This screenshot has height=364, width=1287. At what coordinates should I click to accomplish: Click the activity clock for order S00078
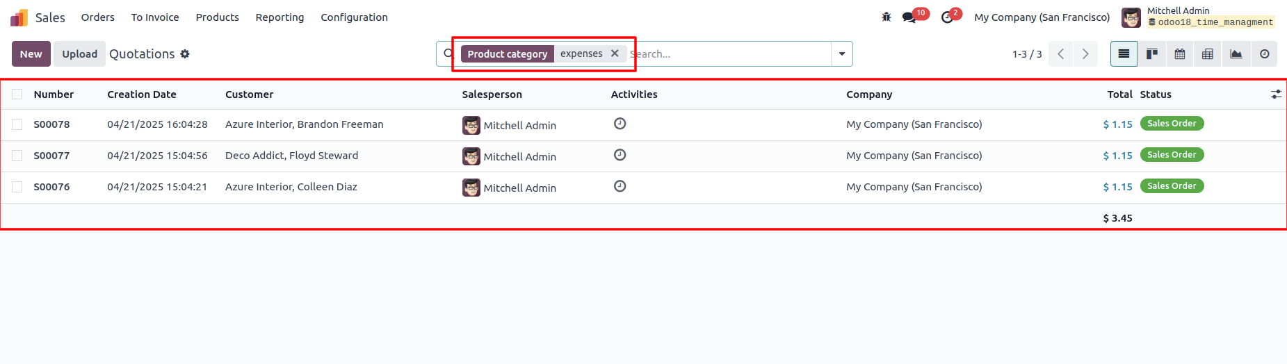pos(620,124)
